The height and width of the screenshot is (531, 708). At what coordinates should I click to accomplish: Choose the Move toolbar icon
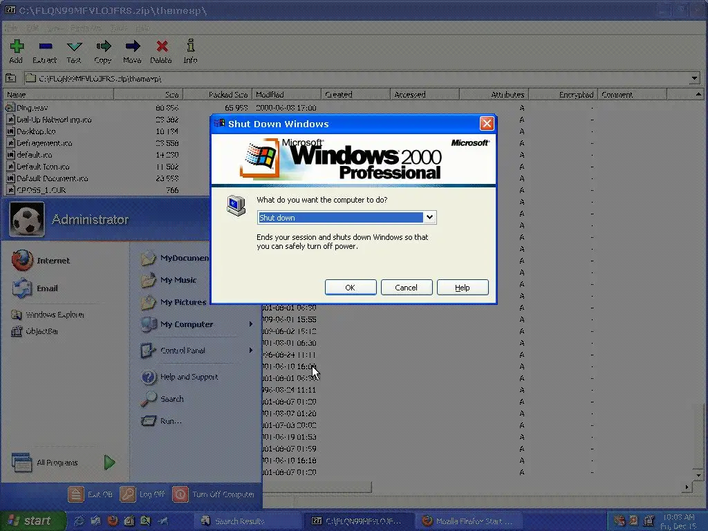(x=132, y=51)
